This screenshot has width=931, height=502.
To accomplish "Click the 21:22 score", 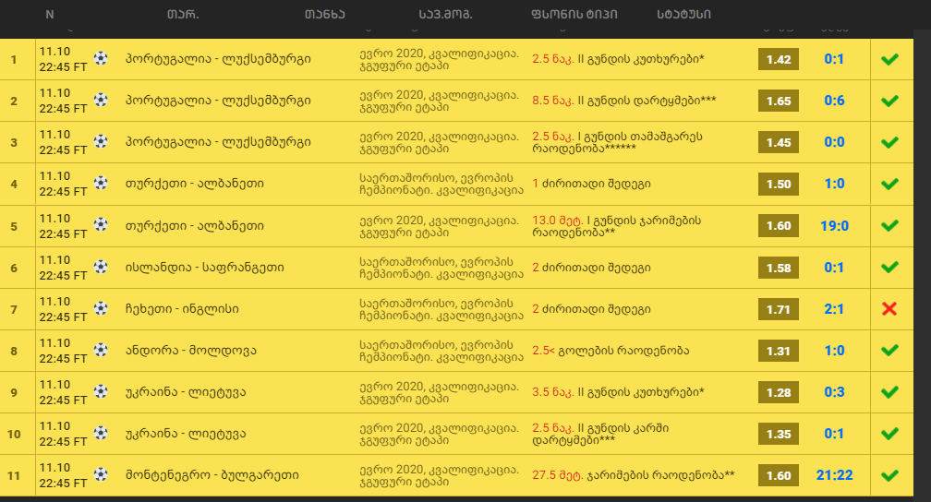I will click(834, 475).
